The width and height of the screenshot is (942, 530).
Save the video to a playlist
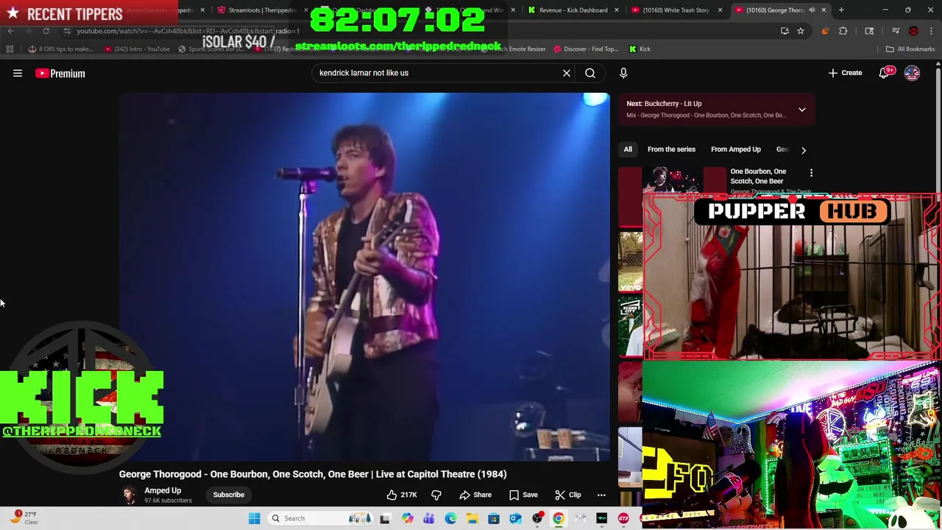[x=523, y=495]
